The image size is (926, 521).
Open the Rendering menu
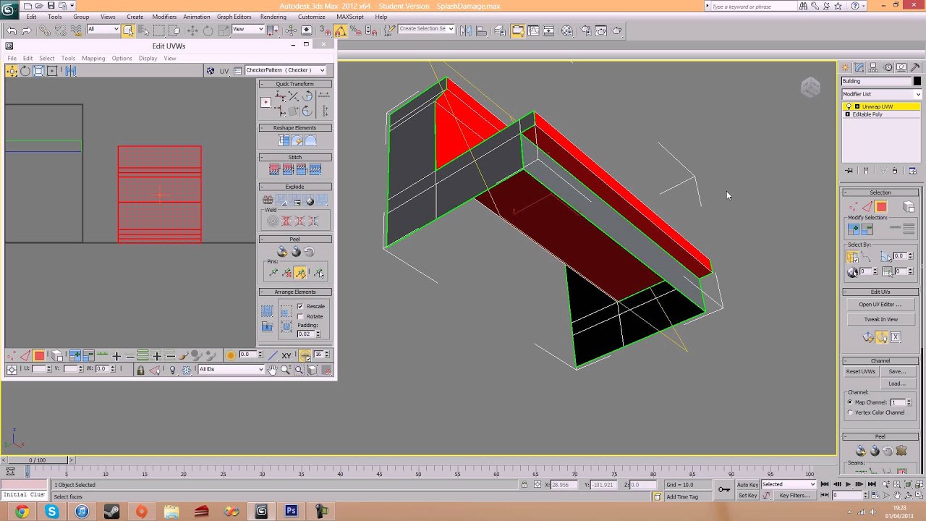[273, 17]
